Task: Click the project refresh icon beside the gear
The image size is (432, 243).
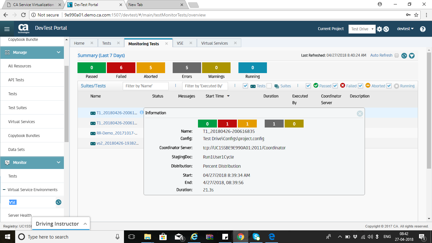Action: [x=386, y=29]
